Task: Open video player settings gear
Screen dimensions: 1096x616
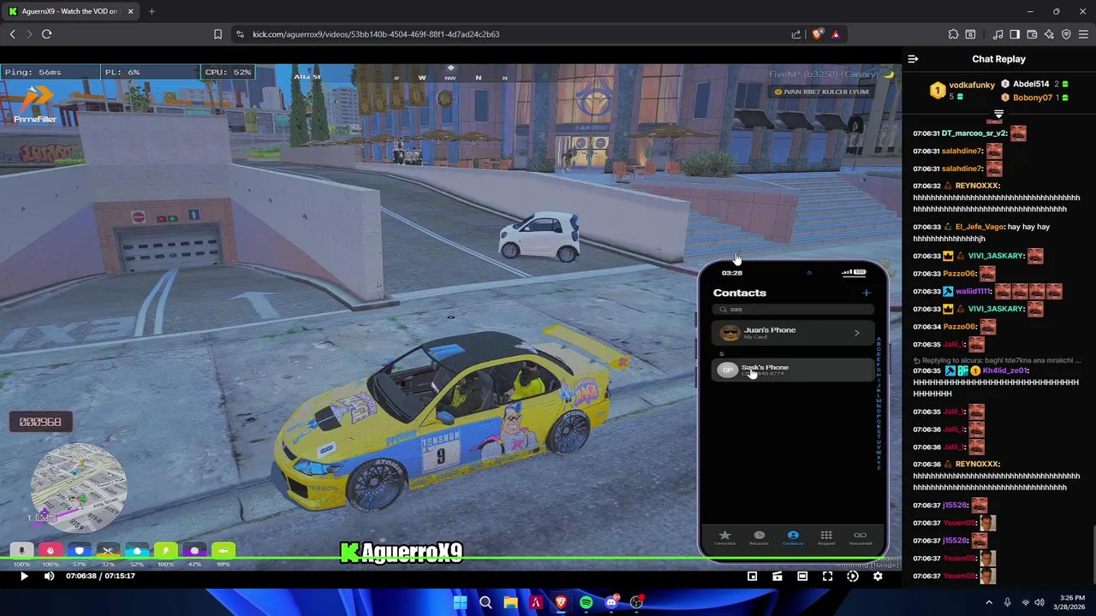Action: click(878, 577)
